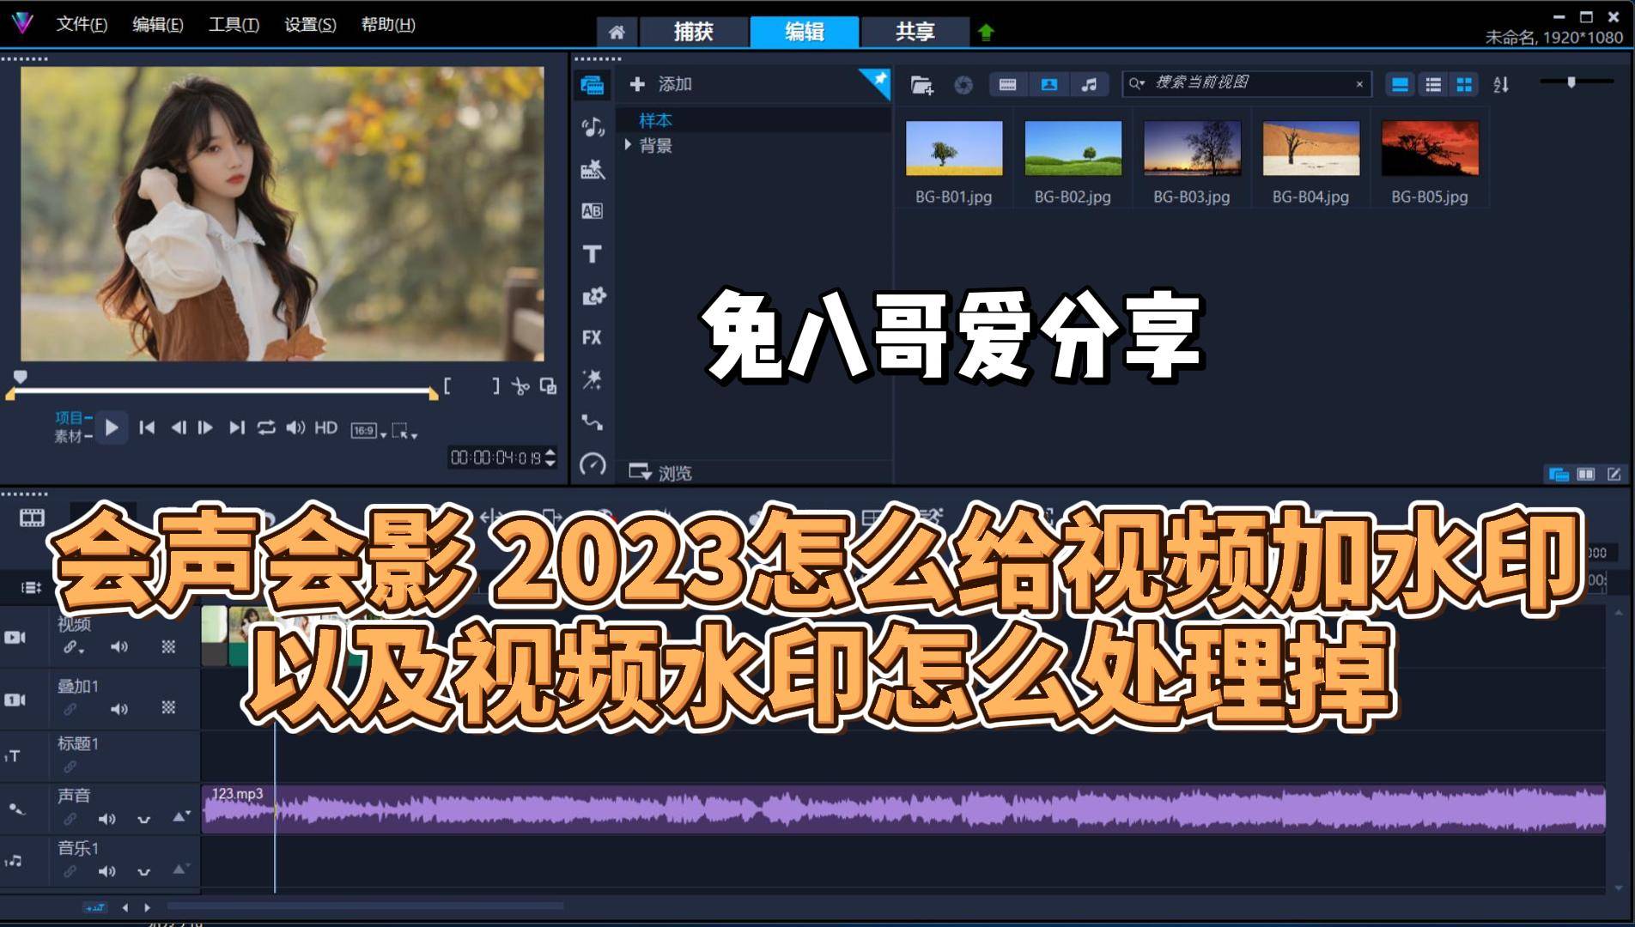Open the 编辑(E) menu

157,24
